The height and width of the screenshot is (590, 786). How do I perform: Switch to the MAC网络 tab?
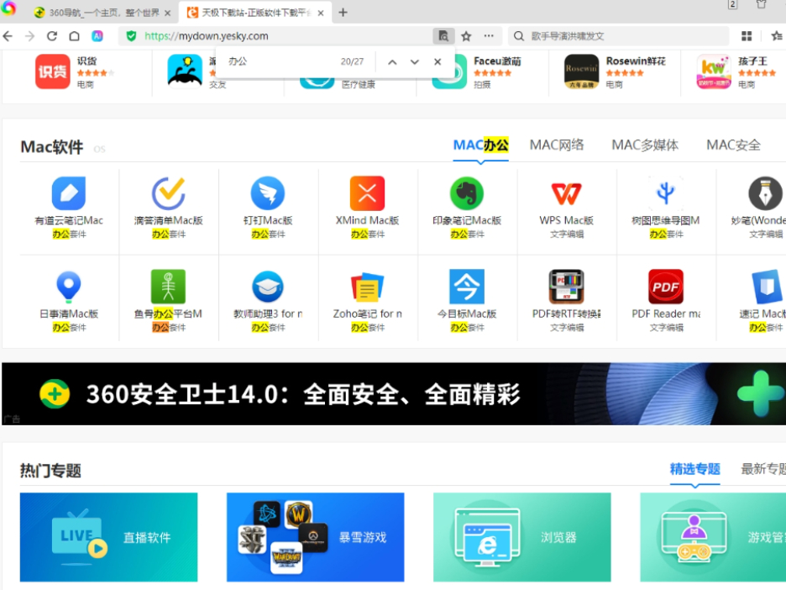click(557, 145)
